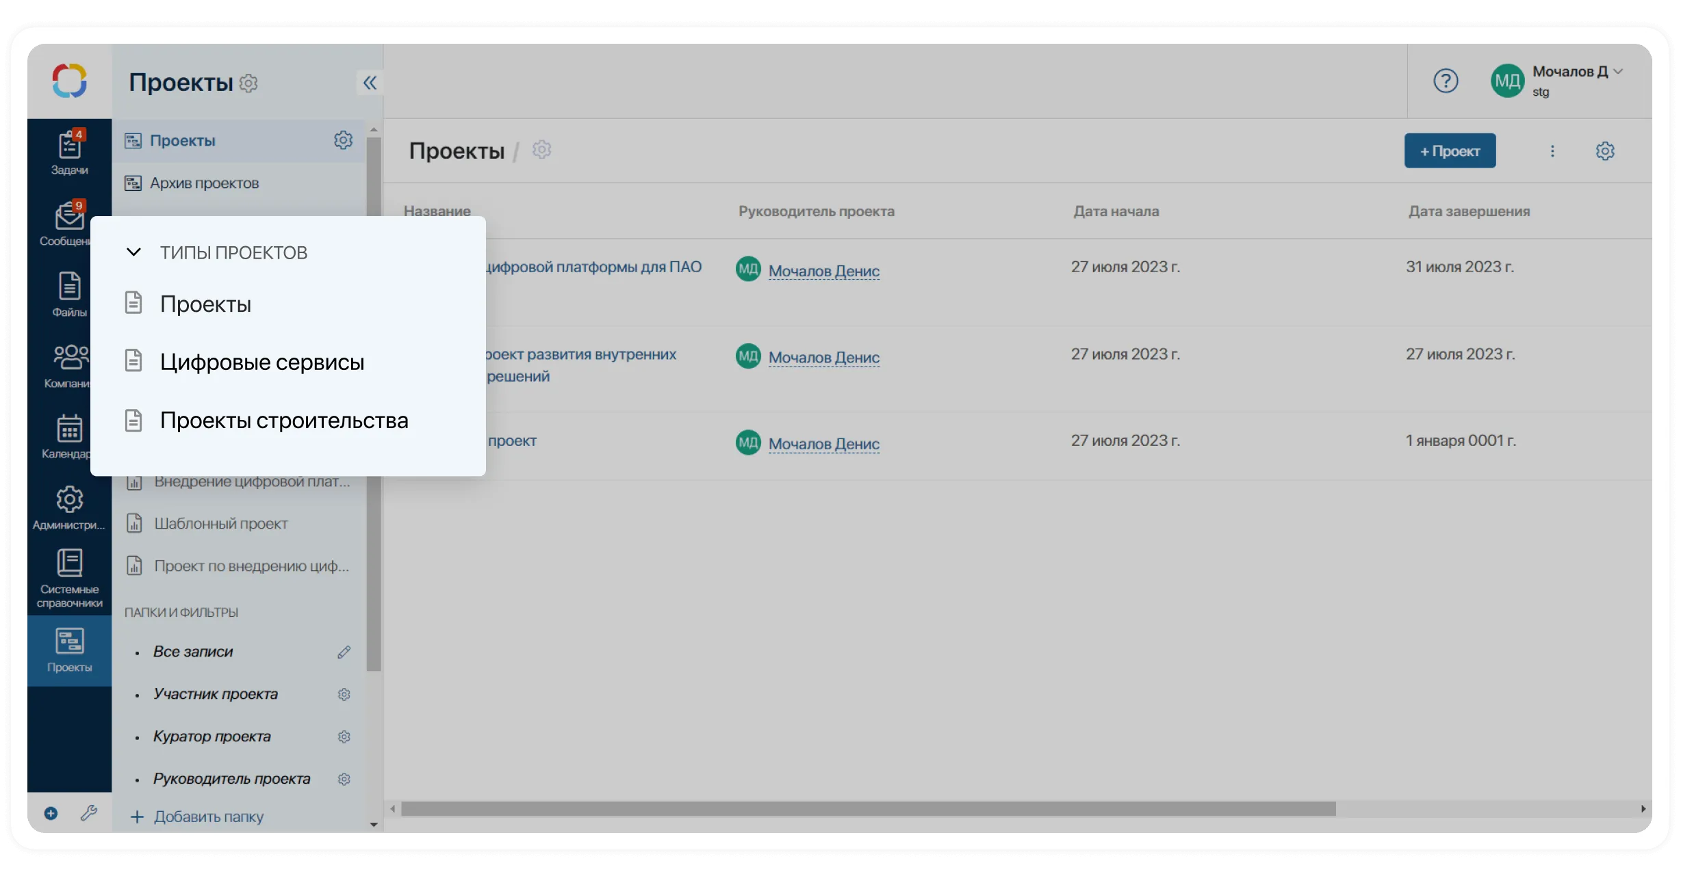Click the pencil icon beside Все записи
This screenshot has height=874, width=1681.
click(344, 652)
